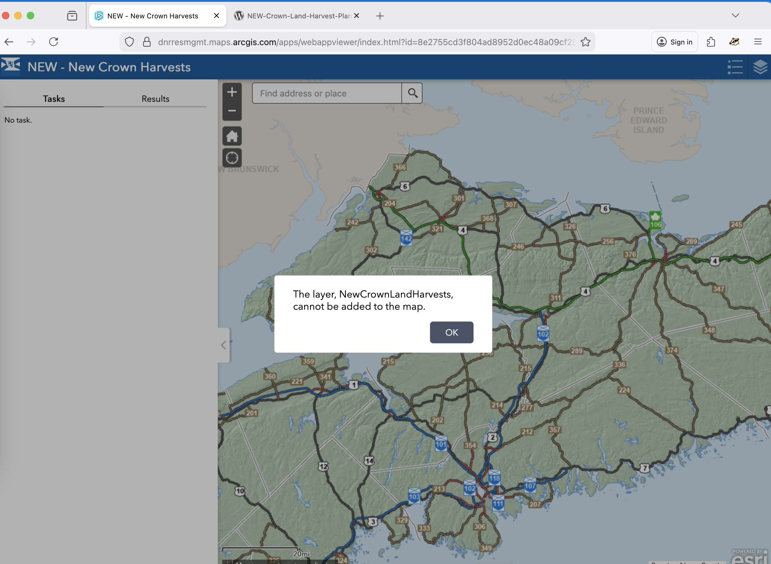The width and height of the screenshot is (771, 564).
Task: Open the browser extensions icon
Action: click(711, 42)
